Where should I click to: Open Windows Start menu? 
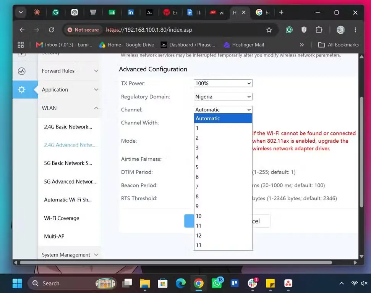17,283
